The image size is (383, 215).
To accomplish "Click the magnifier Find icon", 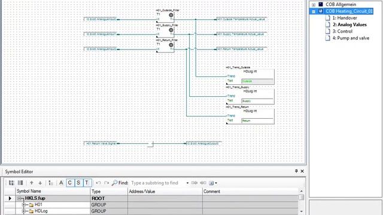I will pos(114,183).
